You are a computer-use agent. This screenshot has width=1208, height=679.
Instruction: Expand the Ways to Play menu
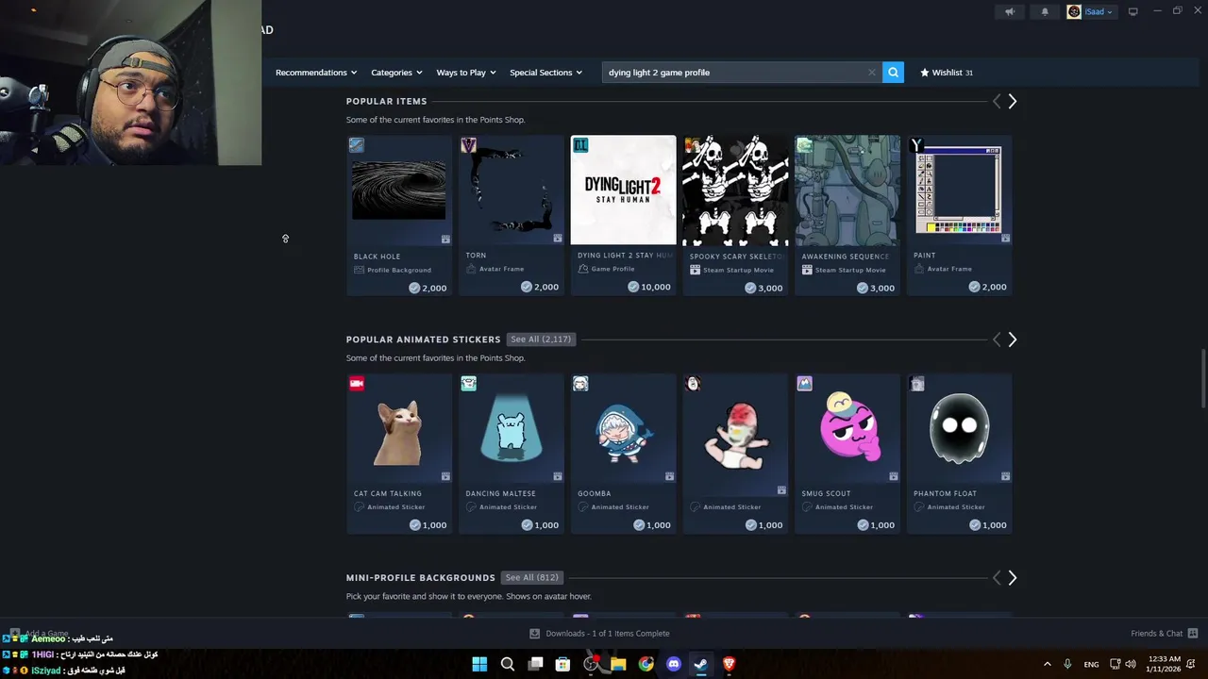pyautogui.click(x=466, y=73)
